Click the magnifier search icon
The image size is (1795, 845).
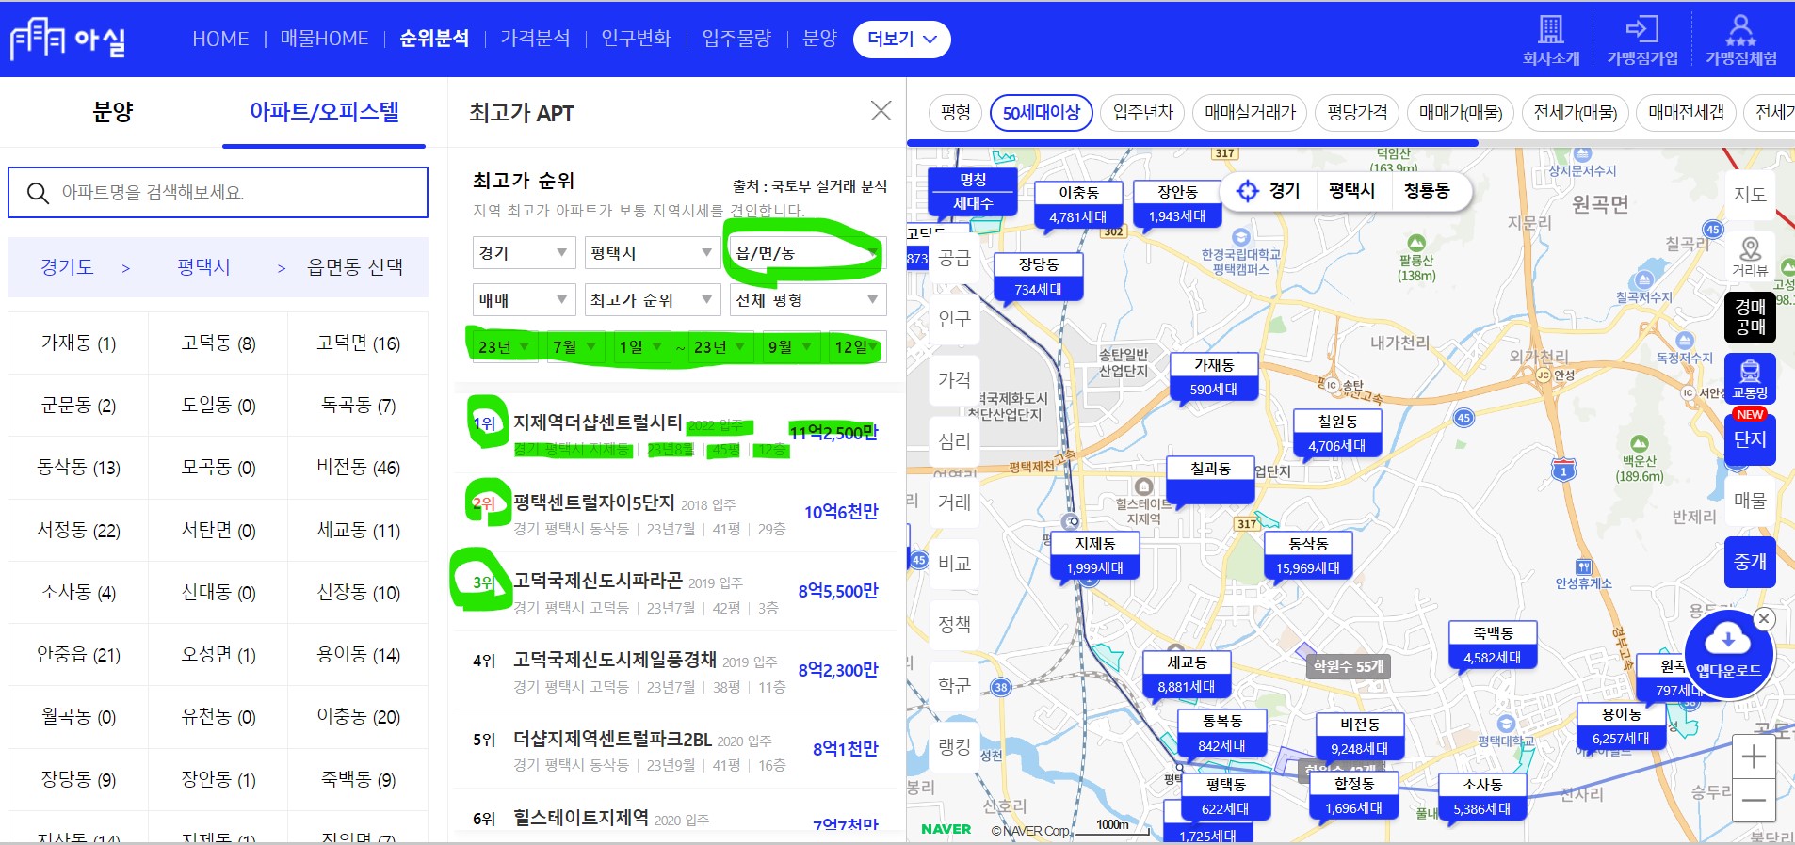click(x=38, y=193)
